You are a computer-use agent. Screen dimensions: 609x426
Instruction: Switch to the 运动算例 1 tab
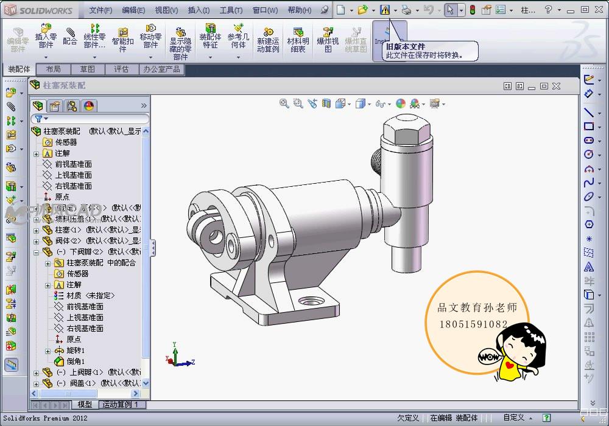pyautogui.click(x=120, y=405)
